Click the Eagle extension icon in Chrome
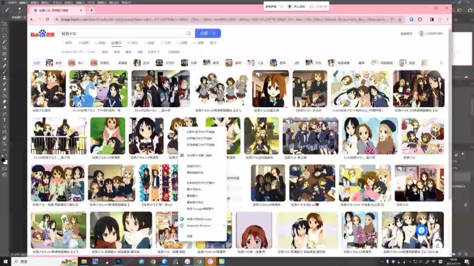The height and width of the screenshot is (266, 474). pyautogui.click(x=411, y=19)
